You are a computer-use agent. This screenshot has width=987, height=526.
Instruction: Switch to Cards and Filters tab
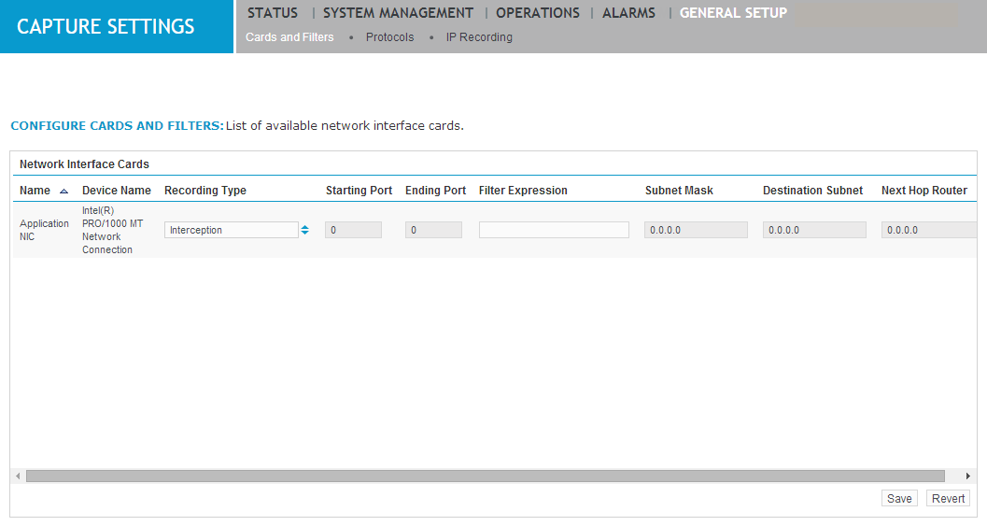289,37
